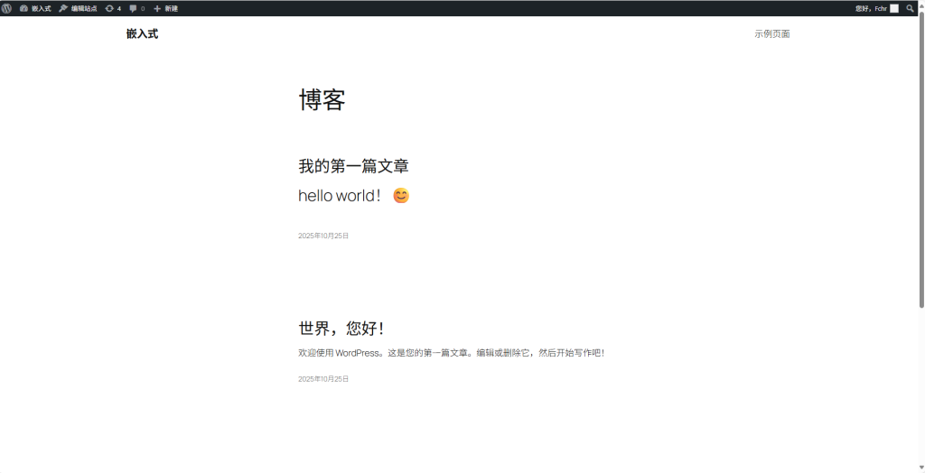Click 编辑站点 in the admin bar

point(78,8)
